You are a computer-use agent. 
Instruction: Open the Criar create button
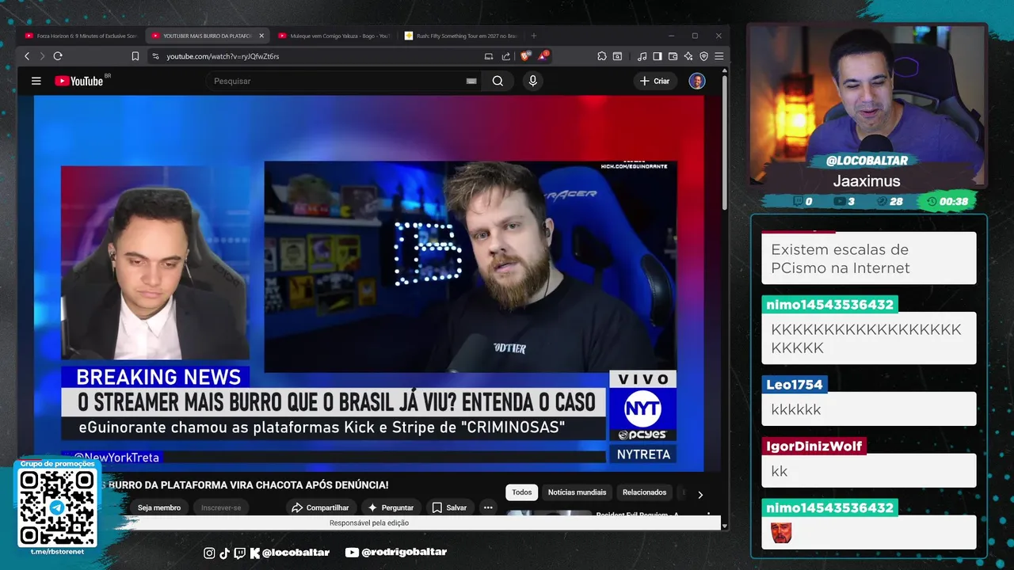point(655,81)
